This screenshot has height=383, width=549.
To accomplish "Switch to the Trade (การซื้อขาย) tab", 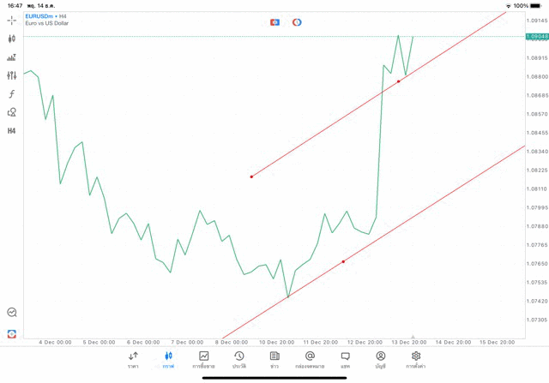I will point(204,359).
